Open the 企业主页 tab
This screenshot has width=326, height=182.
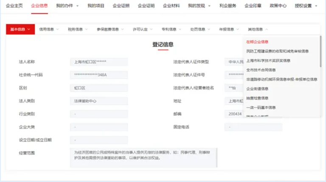point(14,6)
